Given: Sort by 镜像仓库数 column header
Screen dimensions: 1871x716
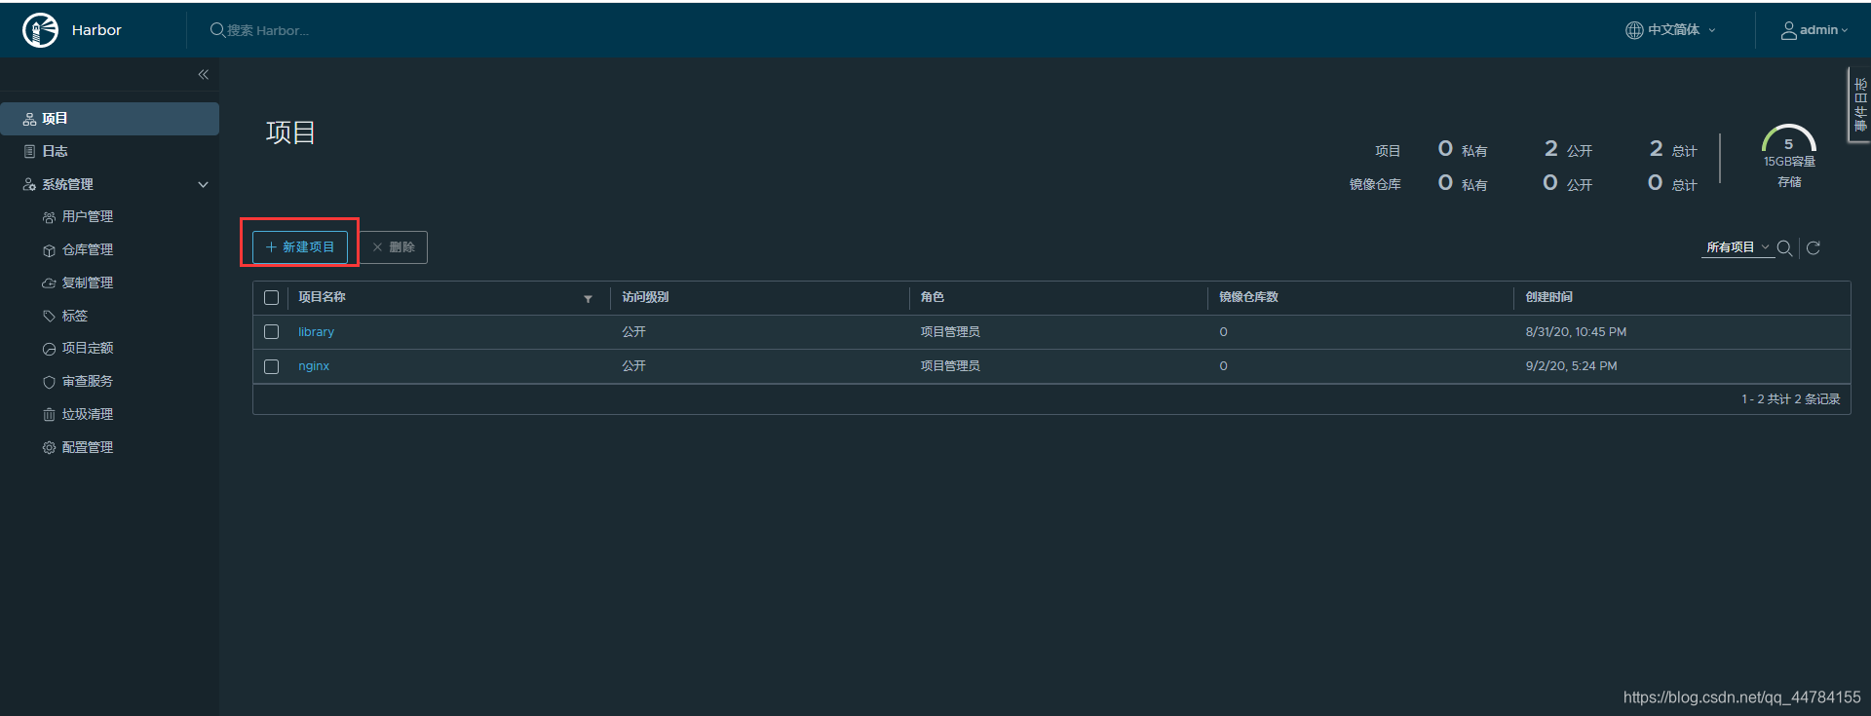Looking at the screenshot, I should point(1248,297).
